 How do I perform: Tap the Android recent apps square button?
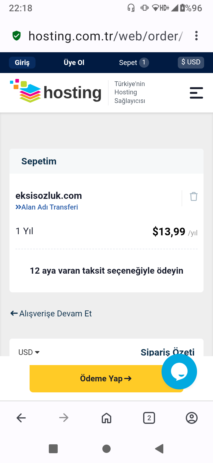53,448
